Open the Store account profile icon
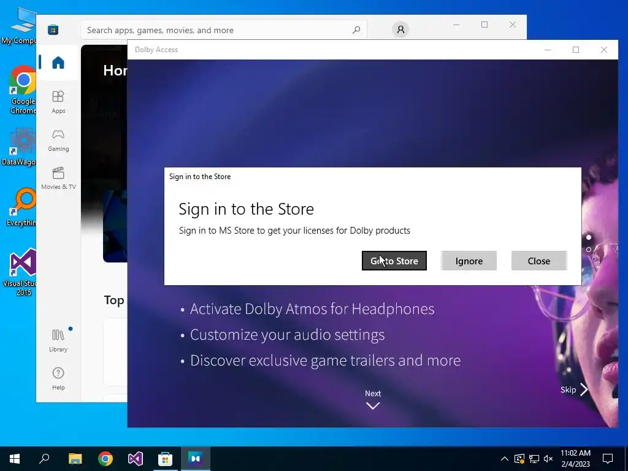Viewport: 628px width, 471px height. click(x=400, y=29)
